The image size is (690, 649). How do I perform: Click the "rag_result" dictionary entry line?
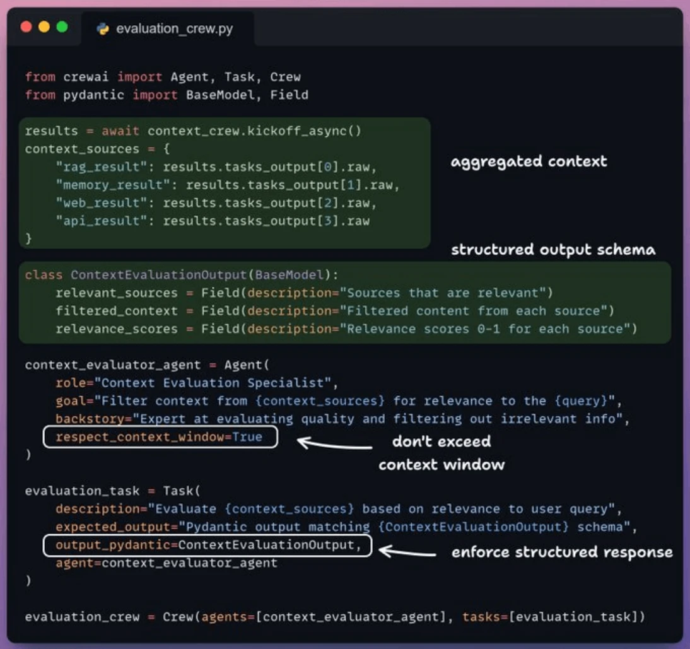(x=216, y=167)
